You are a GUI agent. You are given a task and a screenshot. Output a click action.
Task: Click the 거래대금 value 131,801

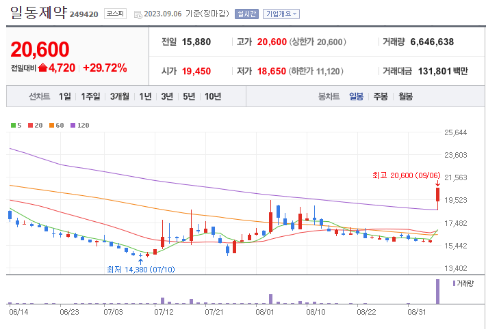435,71
